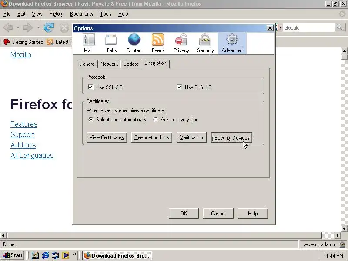Image resolution: width=348 pixels, height=261 pixels.
Task: Close the Options dialog with X
Action: 270,28
